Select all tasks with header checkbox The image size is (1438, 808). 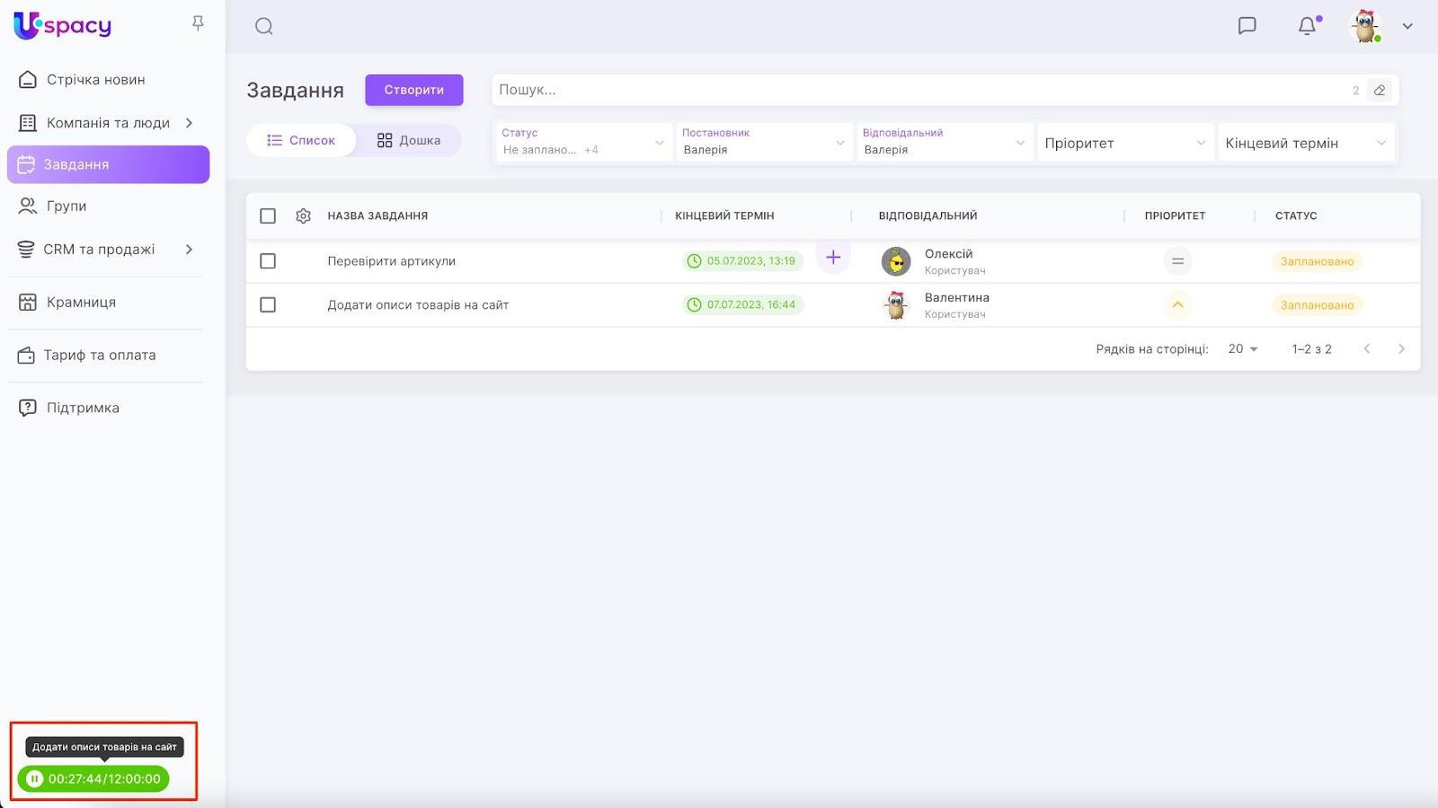click(x=268, y=215)
